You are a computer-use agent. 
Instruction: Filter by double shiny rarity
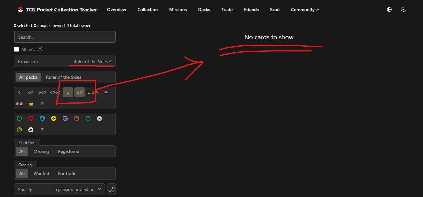[19, 104]
